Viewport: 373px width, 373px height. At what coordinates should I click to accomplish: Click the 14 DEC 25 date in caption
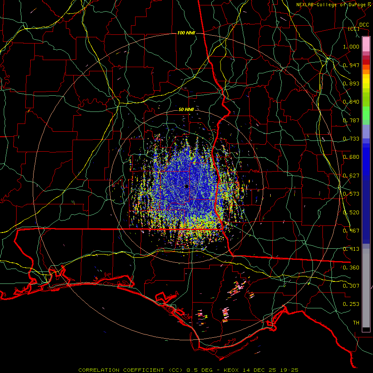259,370
